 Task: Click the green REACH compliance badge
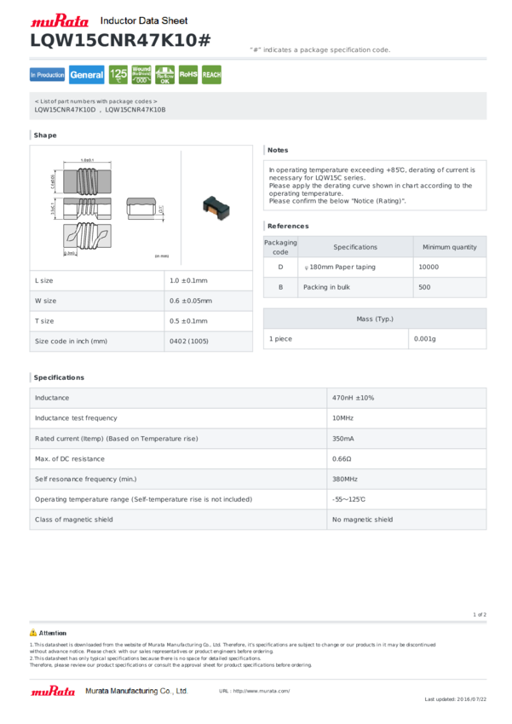pyautogui.click(x=211, y=75)
